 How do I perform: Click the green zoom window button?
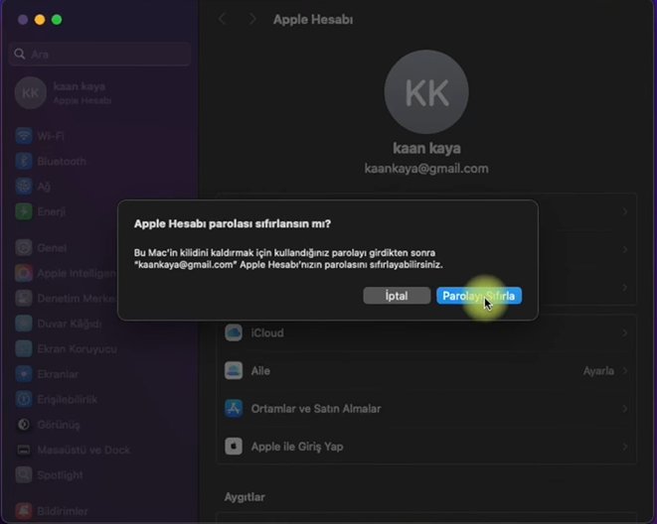pyautogui.click(x=57, y=20)
